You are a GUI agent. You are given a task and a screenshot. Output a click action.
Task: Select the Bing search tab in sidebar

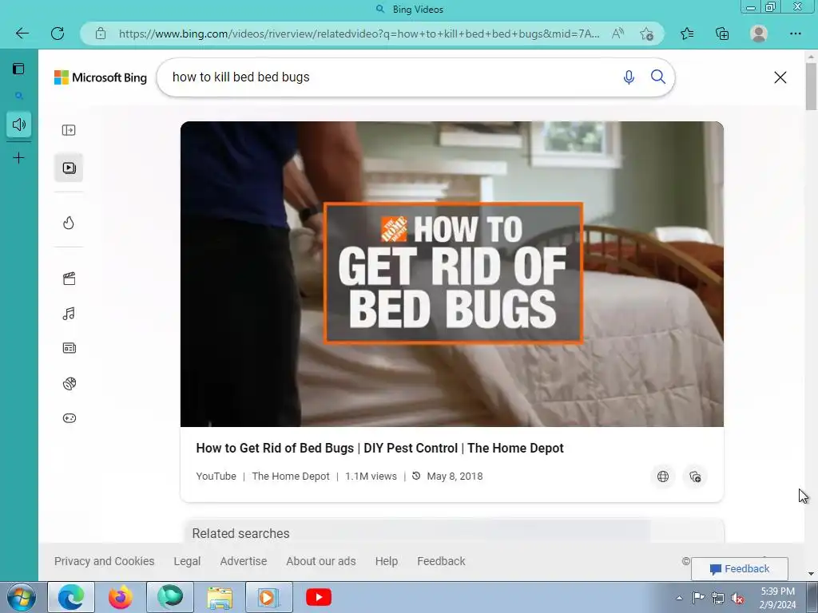(x=19, y=96)
